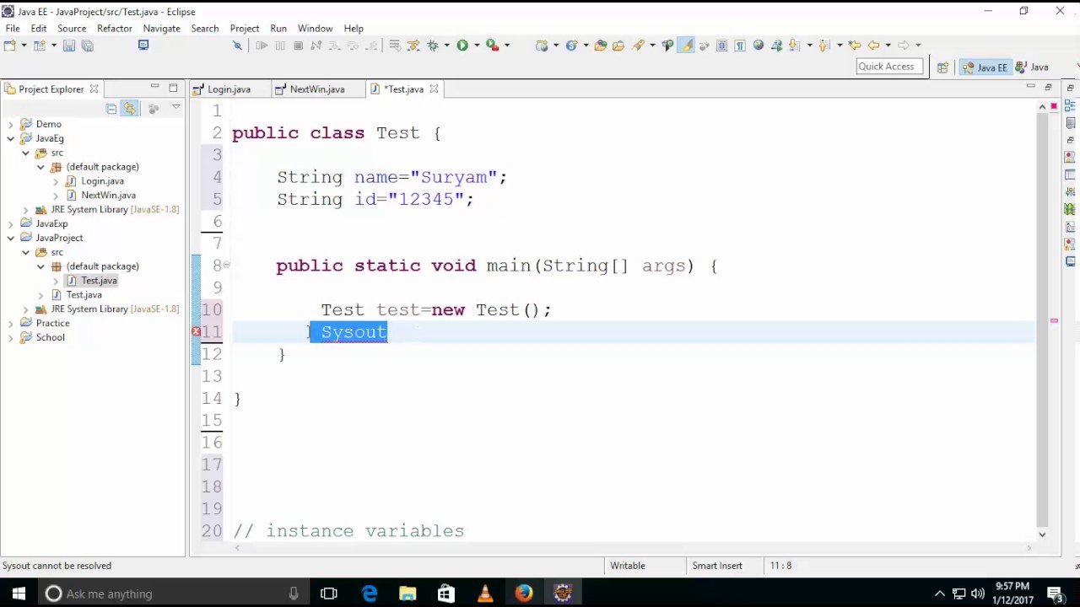The width and height of the screenshot is (1080, 607).
Task: Click Writable in status bar
Action: pos(628,566)
